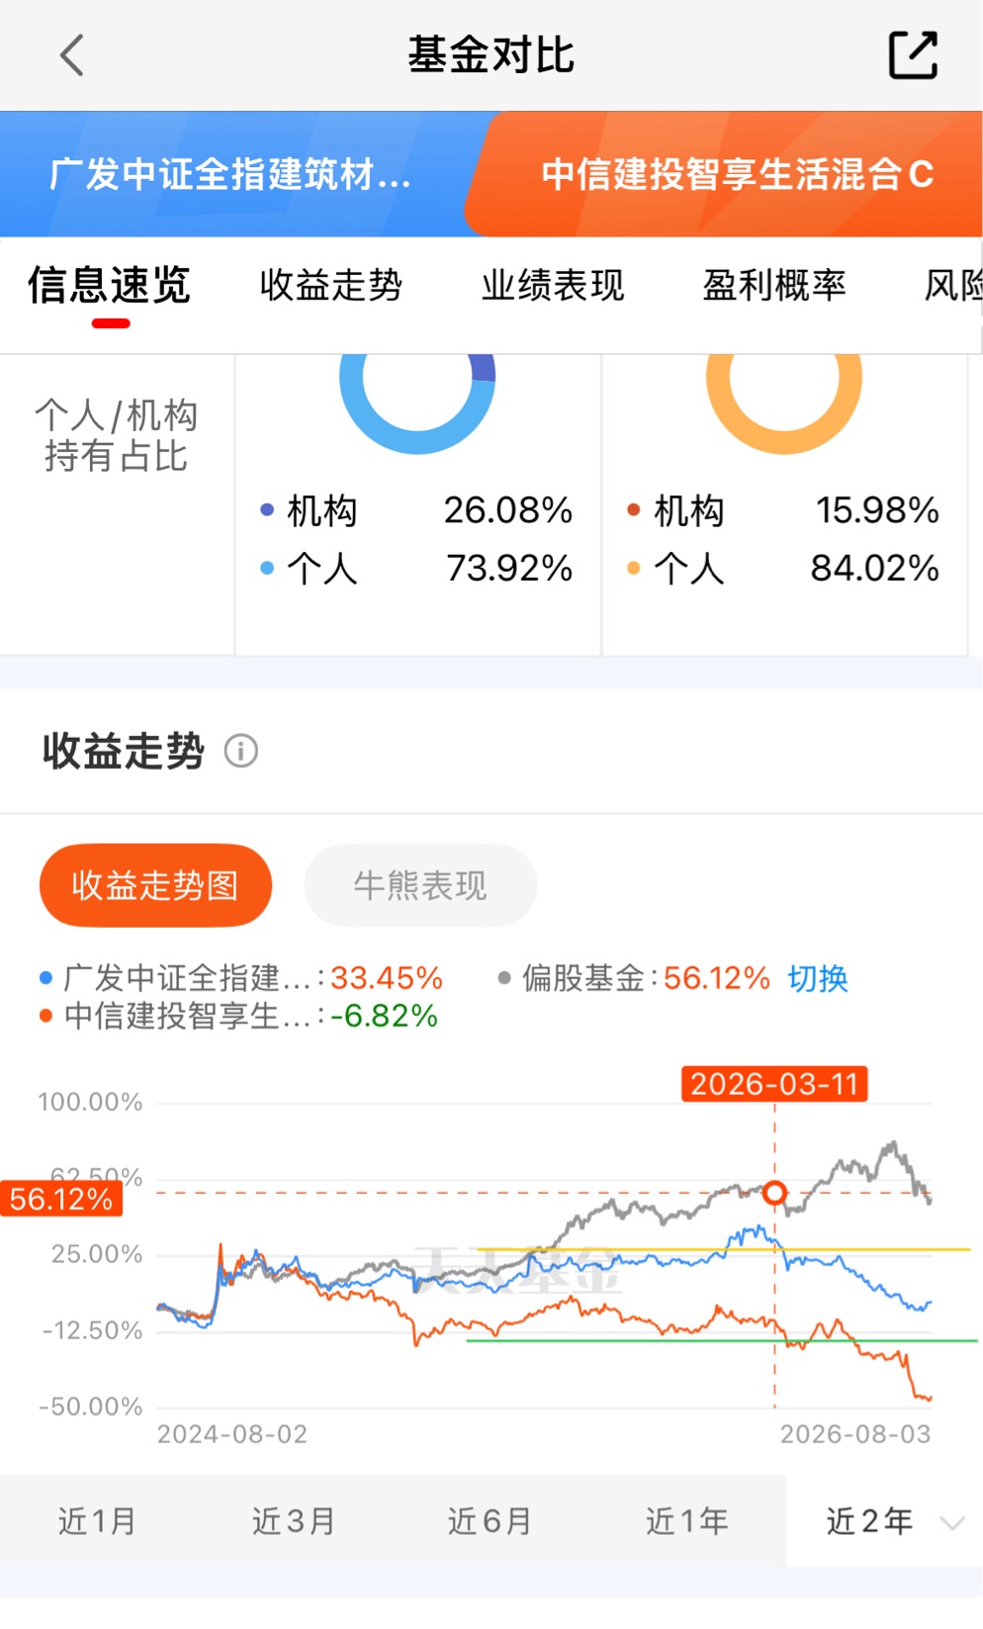Select the 信息速览 tab
The image size is (983, 1629).
(110, 286)
